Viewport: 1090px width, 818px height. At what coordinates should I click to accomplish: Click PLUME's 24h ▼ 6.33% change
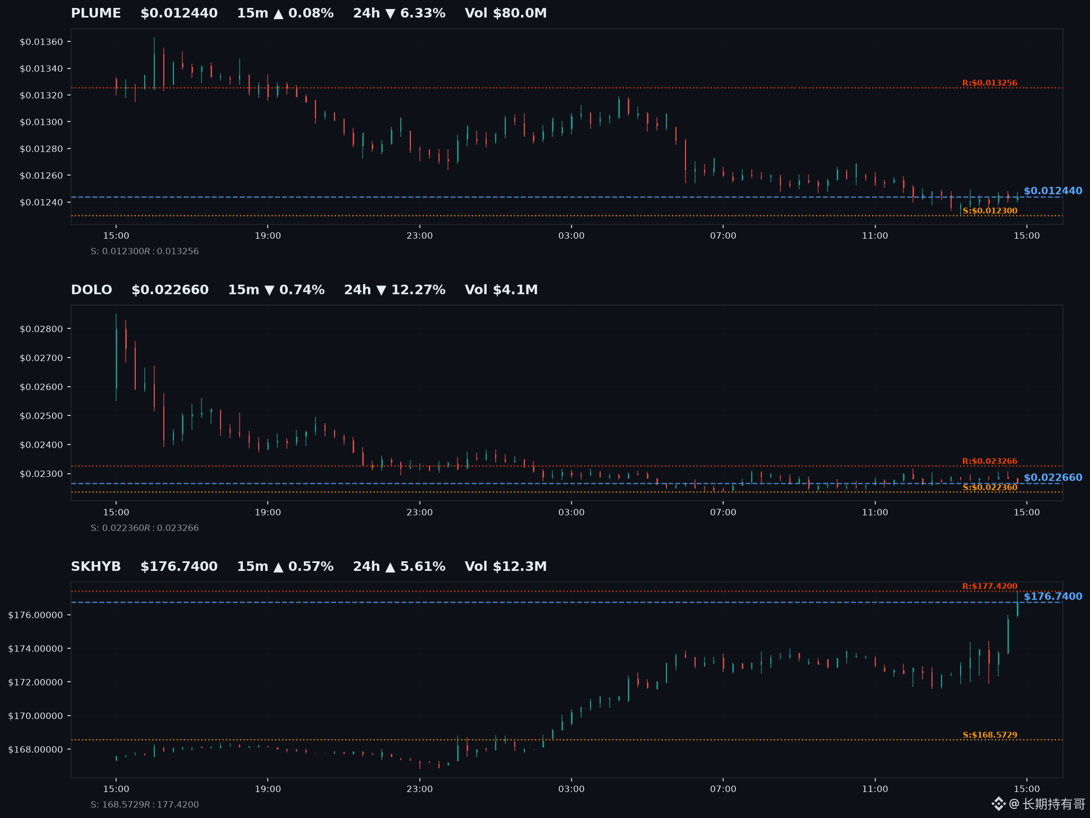[x=399, y=13]
